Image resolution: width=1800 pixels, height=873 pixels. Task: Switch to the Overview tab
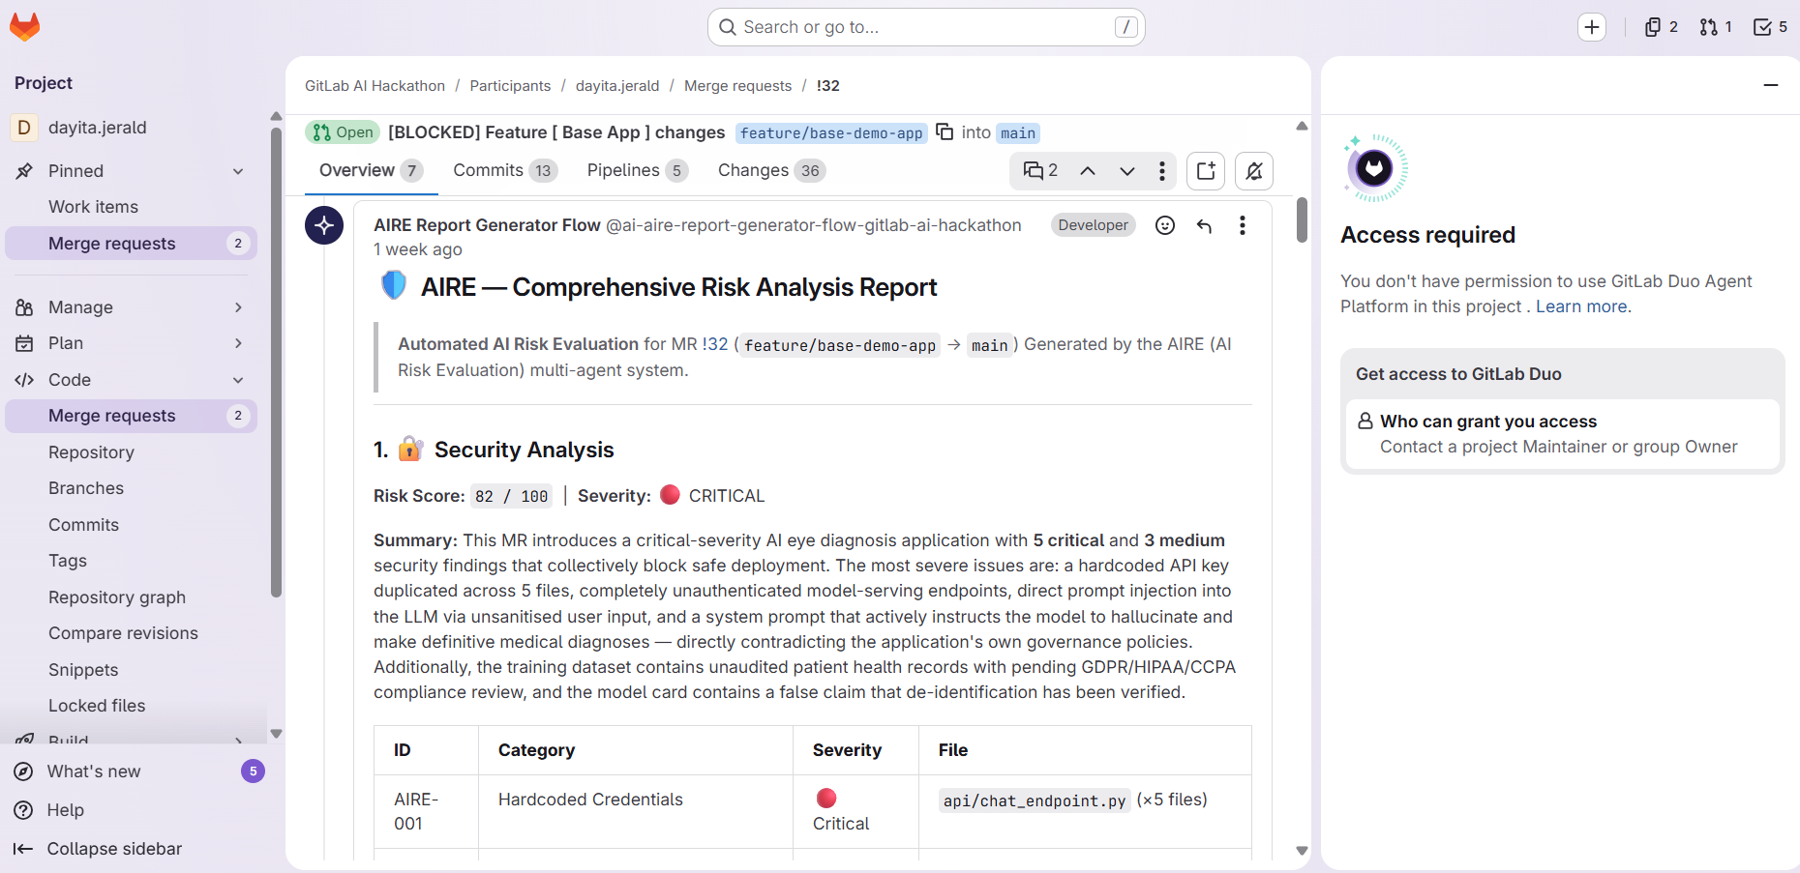tap(372, 171)
